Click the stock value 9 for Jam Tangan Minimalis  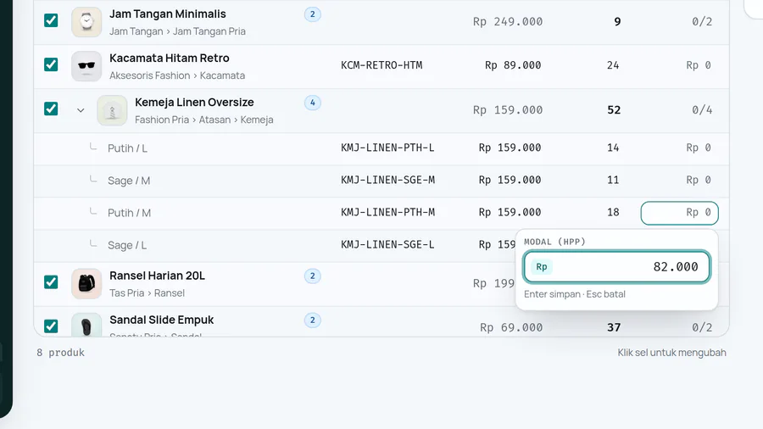click(617, 21)
